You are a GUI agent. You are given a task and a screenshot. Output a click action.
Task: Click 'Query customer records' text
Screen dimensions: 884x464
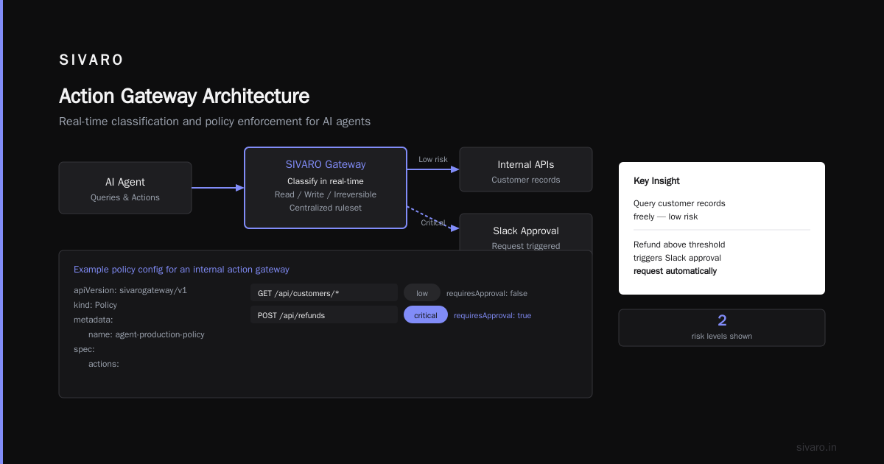click(679, 203)
